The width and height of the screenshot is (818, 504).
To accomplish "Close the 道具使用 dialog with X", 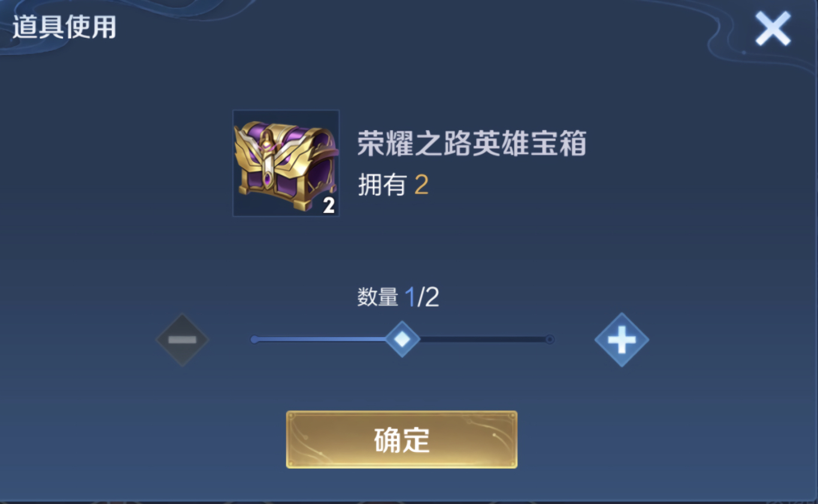I will [x=772, y=28].
